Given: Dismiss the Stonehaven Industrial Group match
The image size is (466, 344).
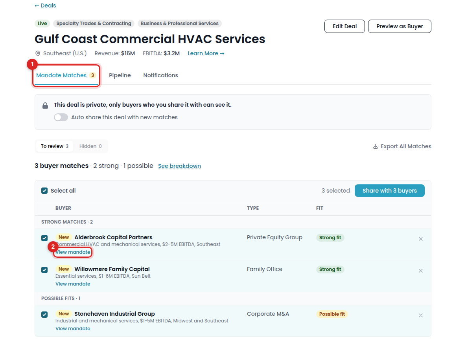Looking at the screenshot, I should (x=421, y=315).
